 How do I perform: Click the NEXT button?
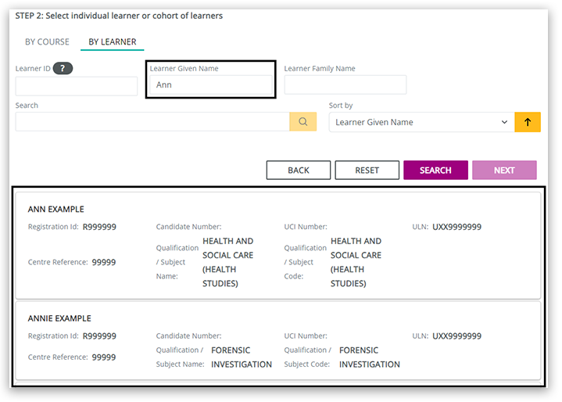coord(504,170)
